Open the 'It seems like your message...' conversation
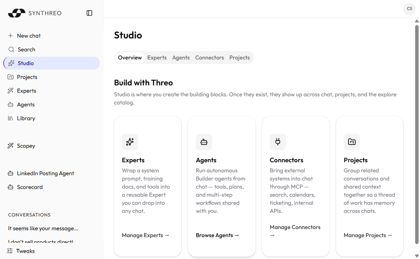The width and height of the screenshot is (420, 259). point(43,228)
